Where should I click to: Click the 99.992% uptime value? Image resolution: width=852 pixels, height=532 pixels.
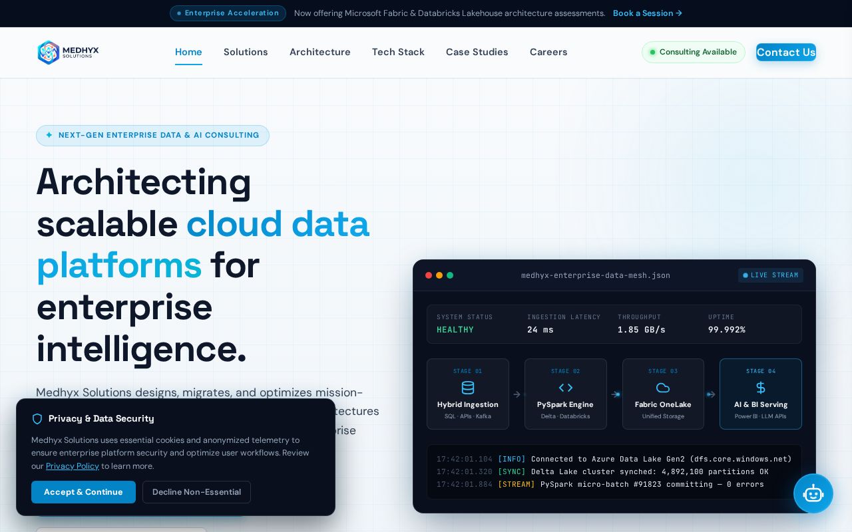727,330
